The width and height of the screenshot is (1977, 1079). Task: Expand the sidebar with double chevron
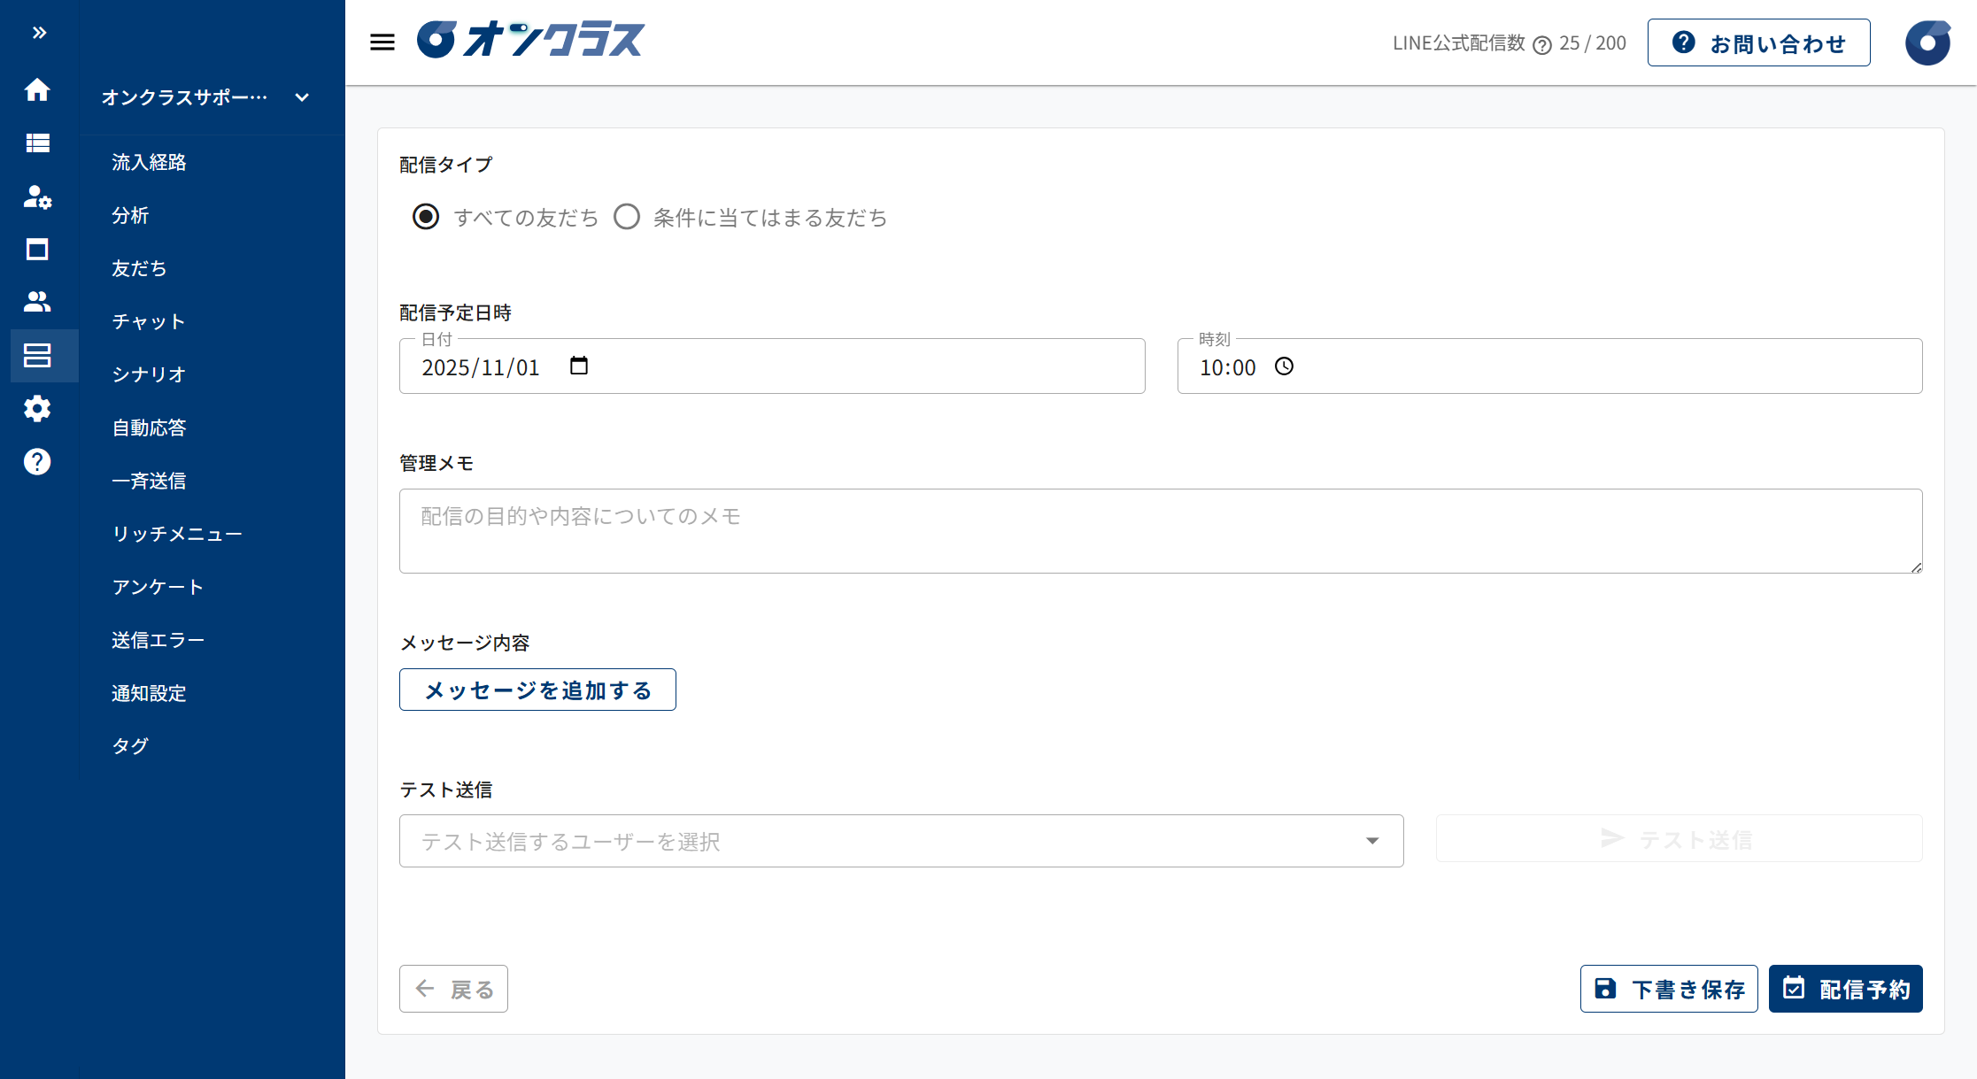[39, 33]
